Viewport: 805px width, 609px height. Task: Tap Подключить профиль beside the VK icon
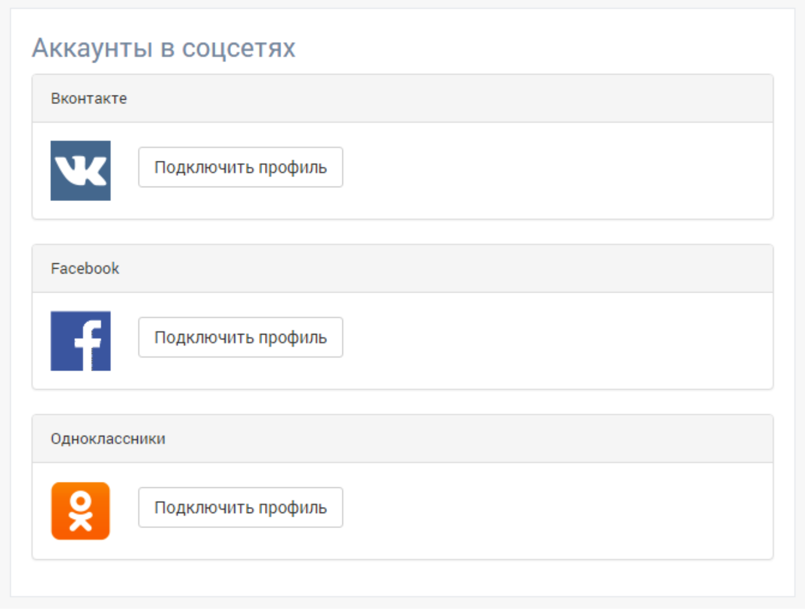240,167
